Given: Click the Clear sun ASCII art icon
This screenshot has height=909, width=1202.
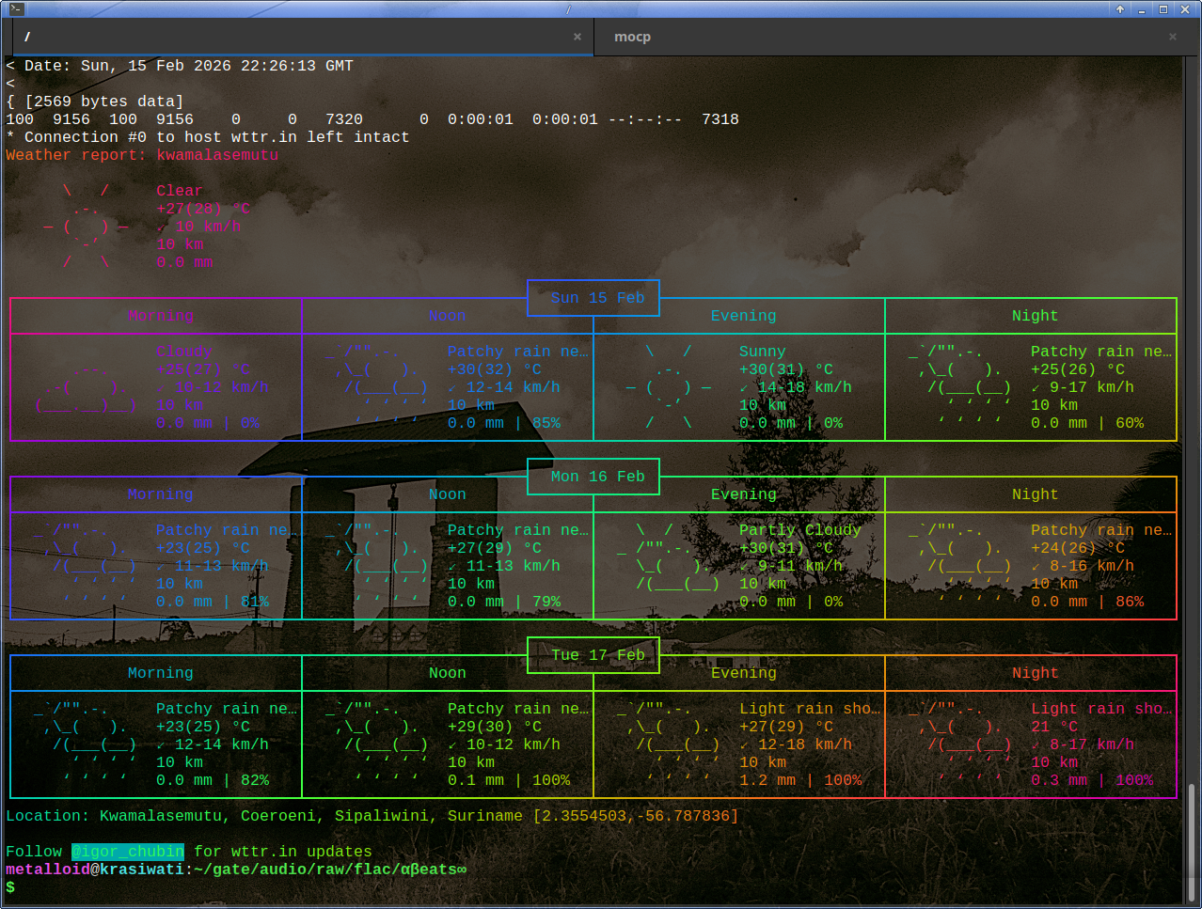Looking at the screenshot, I should (87, 227).
